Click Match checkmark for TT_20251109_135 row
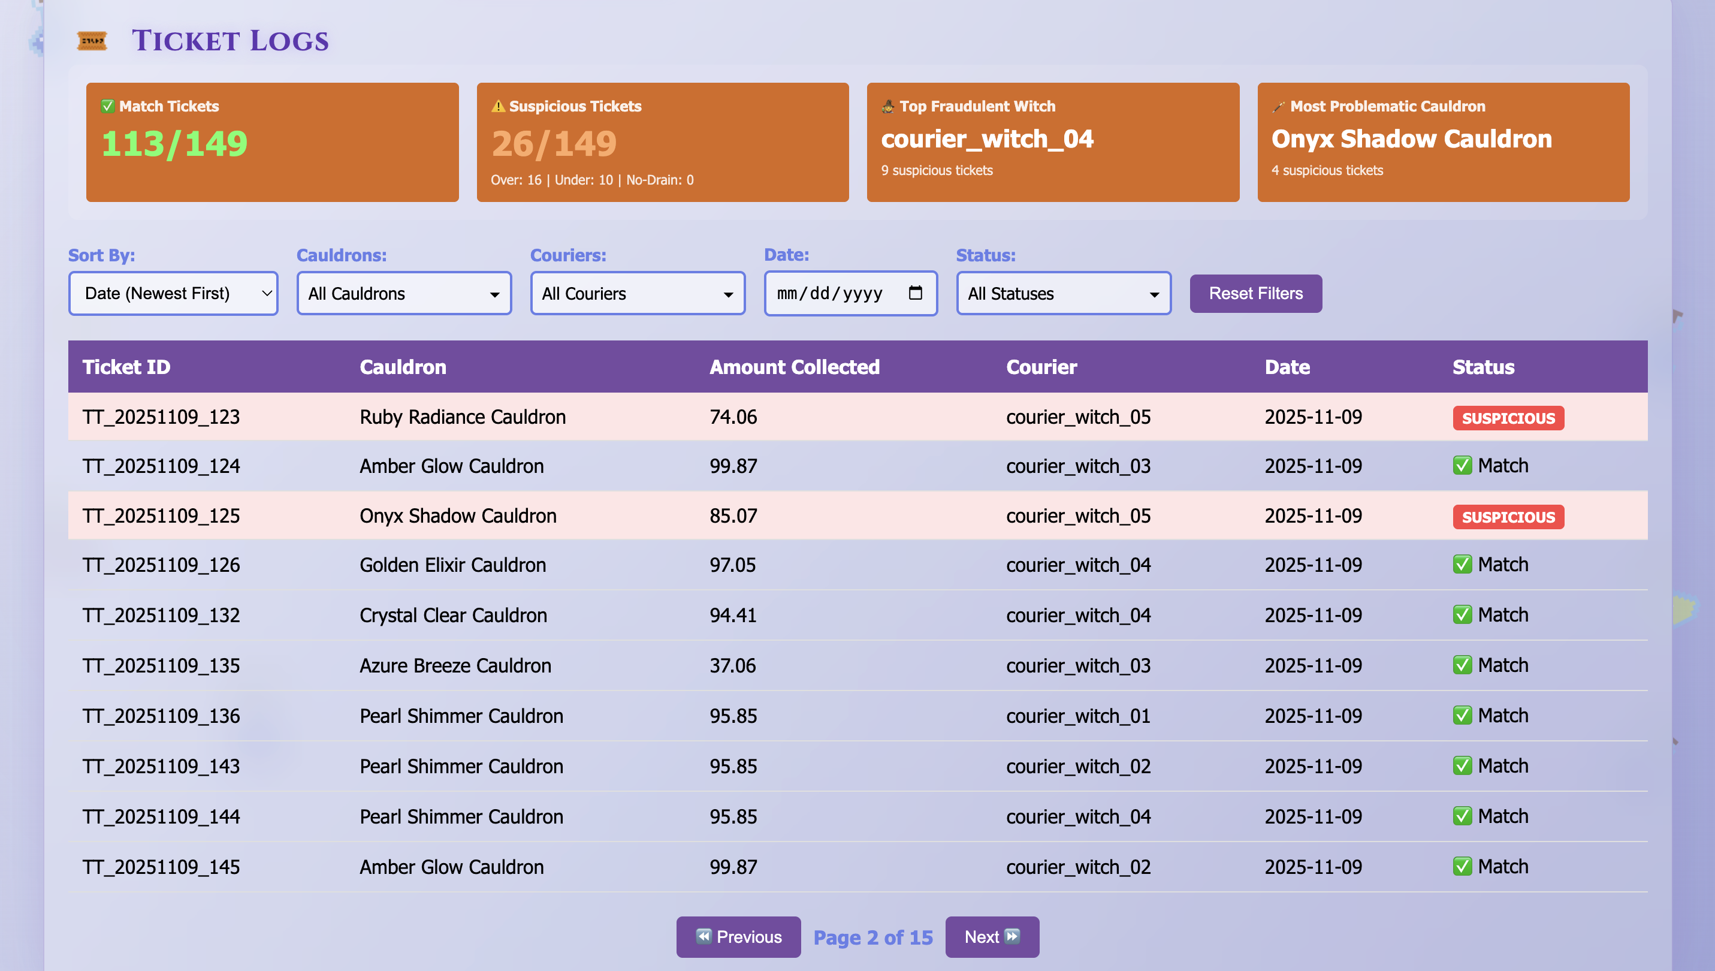1715x971 pixels. [1462, 665]
